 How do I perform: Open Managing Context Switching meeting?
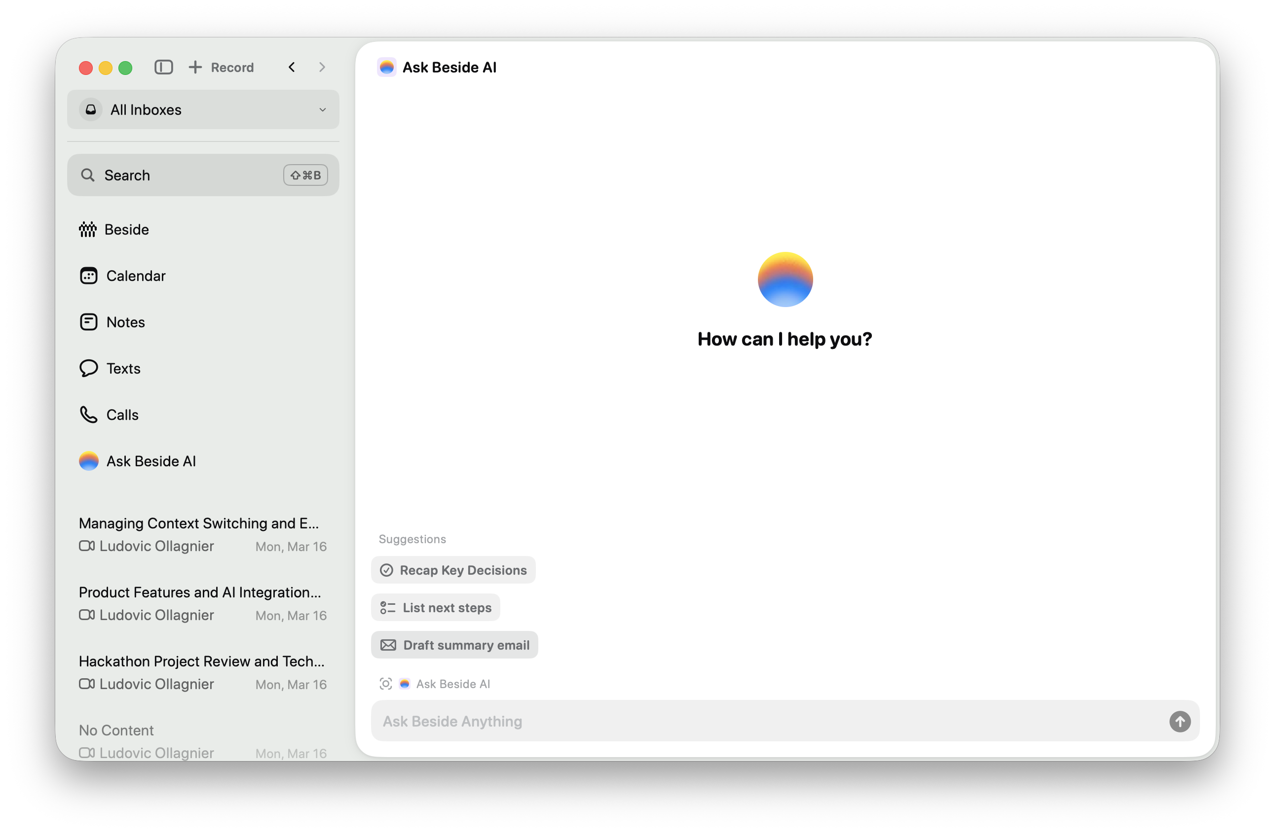203,534
